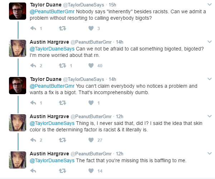Like the tweet with 27 likes
Screen dimensions: 215x179
[x=91, y=140]
